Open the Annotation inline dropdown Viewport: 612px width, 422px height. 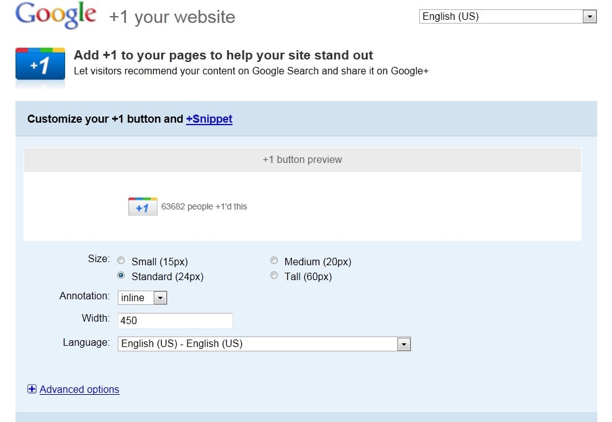[142, 298]
